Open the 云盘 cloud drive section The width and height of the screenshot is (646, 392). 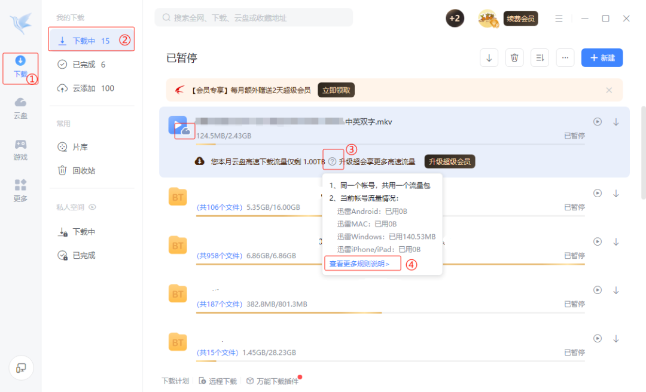pyautogui.click(x=20, y=108)
